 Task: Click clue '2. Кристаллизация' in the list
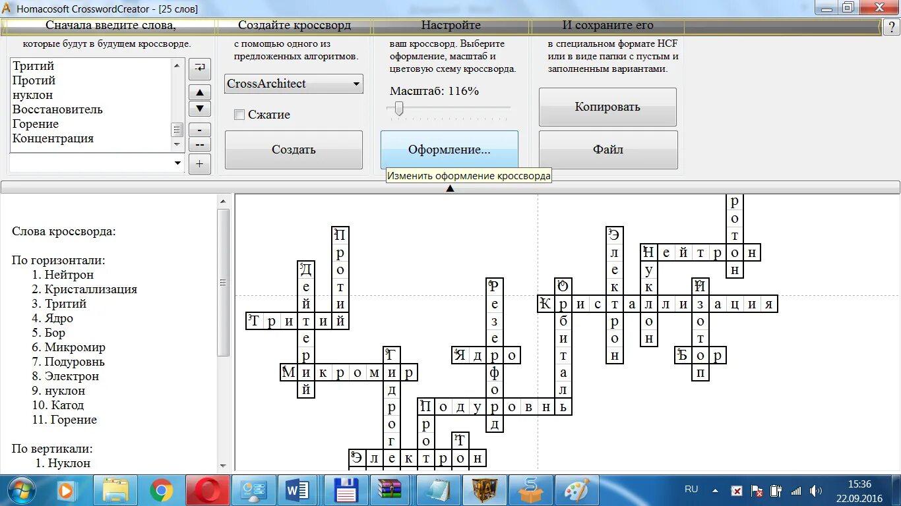click(84, 289)
